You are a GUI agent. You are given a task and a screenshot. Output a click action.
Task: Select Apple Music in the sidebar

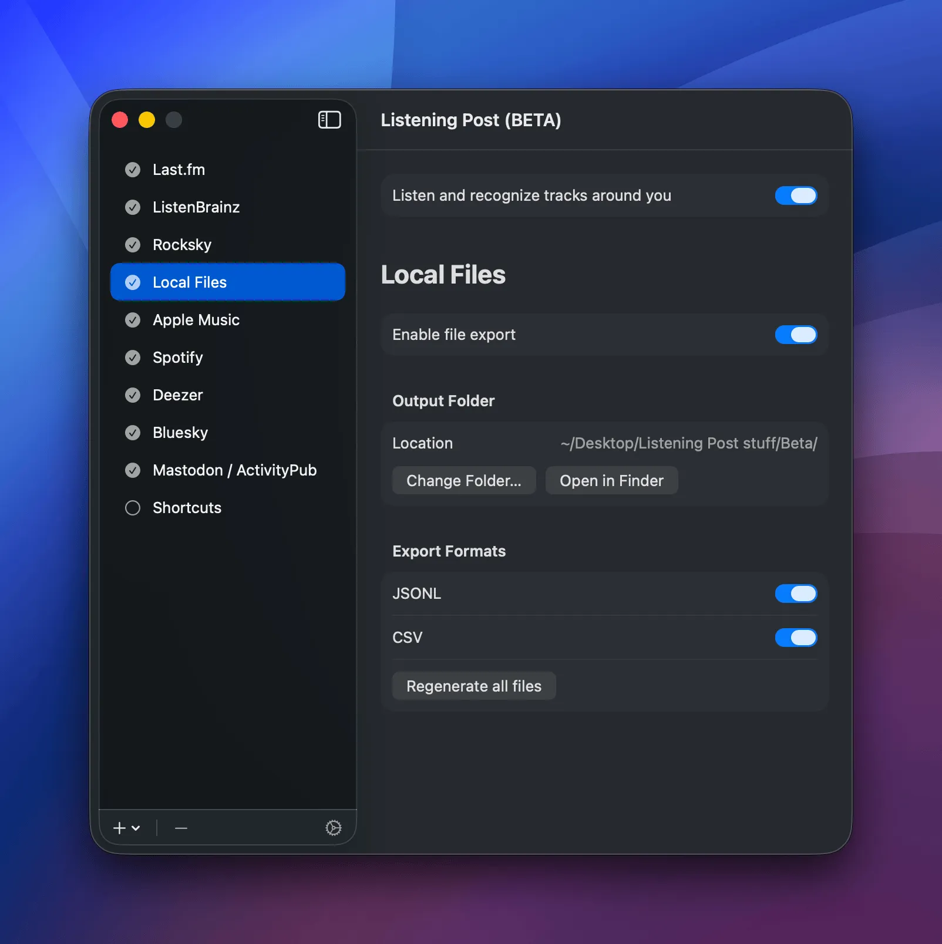pyautogui.click(x=196, y=320)
